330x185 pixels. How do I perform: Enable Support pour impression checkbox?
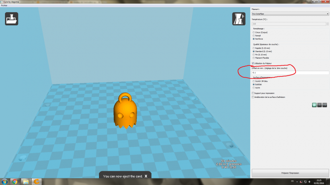coord(253,93)
